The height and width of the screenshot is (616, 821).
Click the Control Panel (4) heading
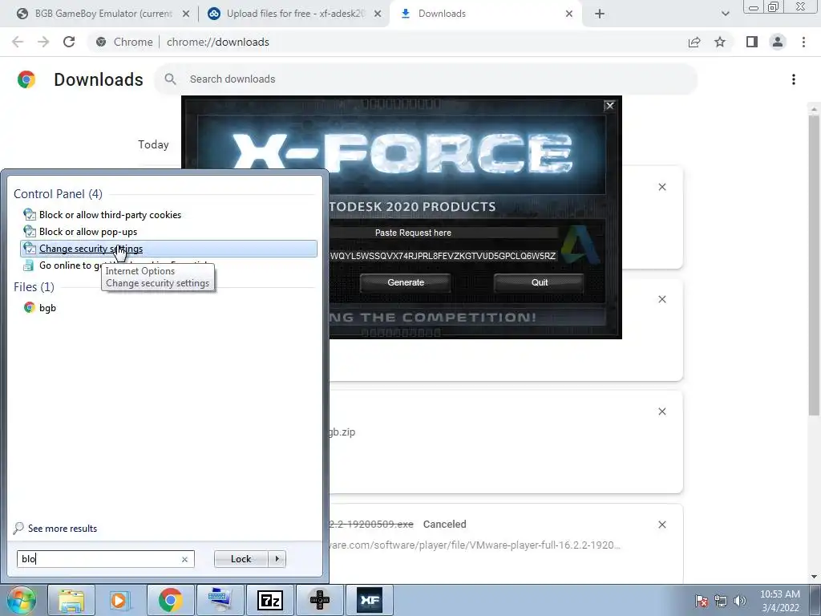pyautogui.click(x=58, y=194)
